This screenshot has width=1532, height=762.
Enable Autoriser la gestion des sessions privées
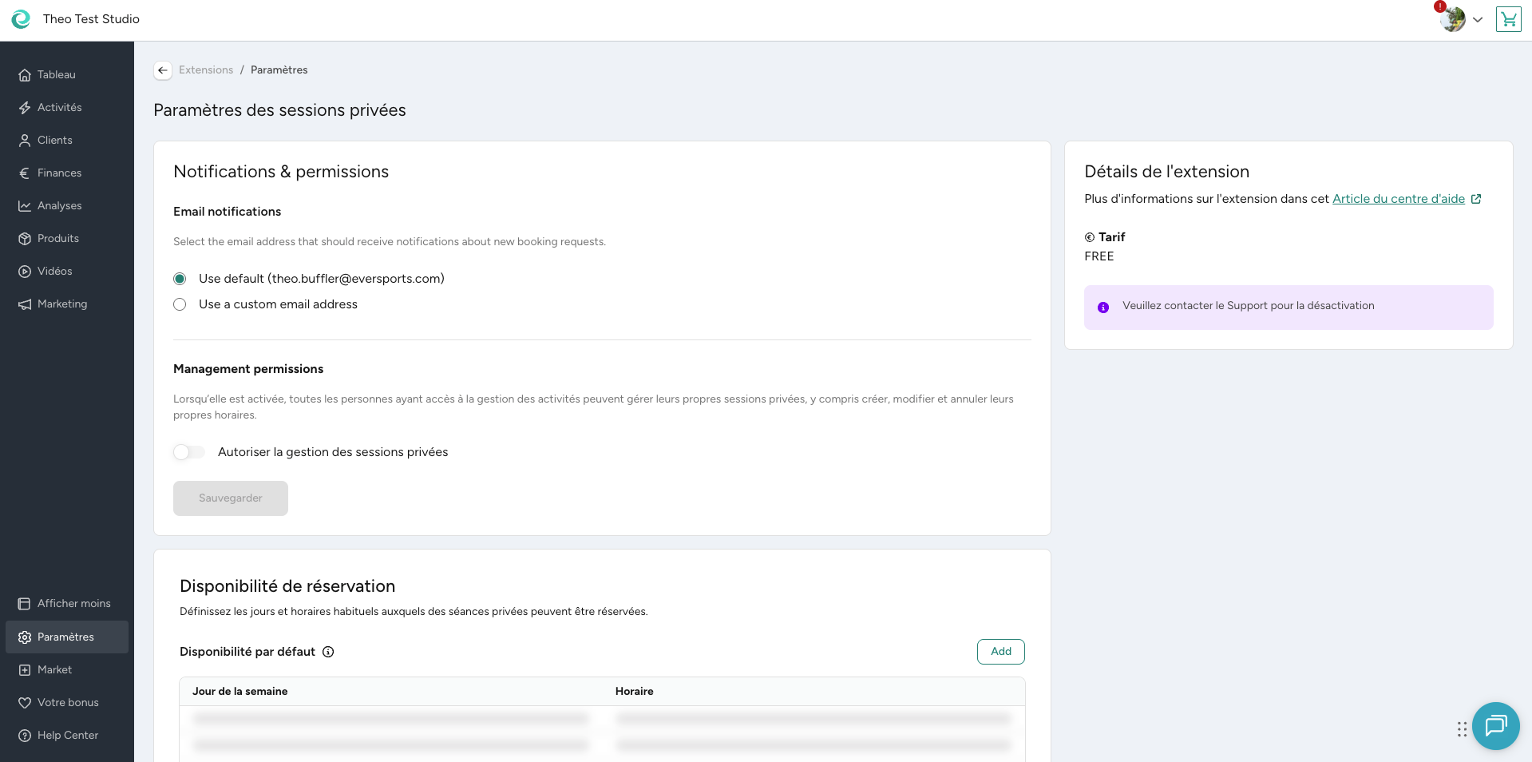point(189,452)
